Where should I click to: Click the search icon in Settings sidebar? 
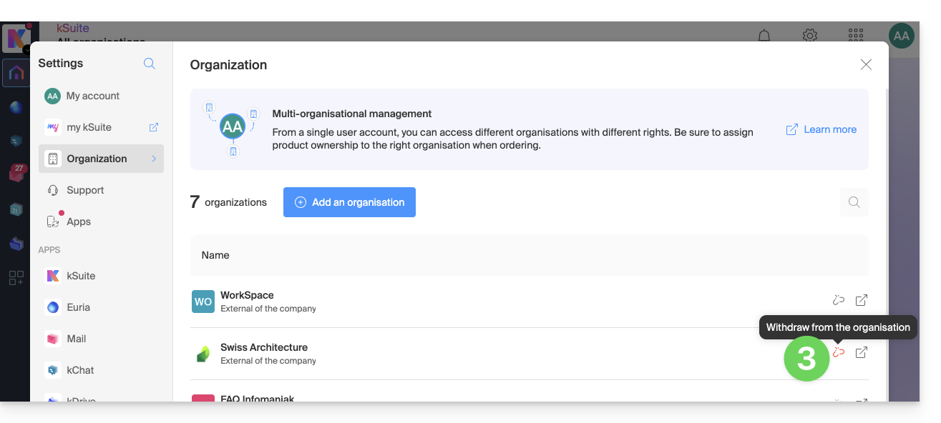point(150,64)
